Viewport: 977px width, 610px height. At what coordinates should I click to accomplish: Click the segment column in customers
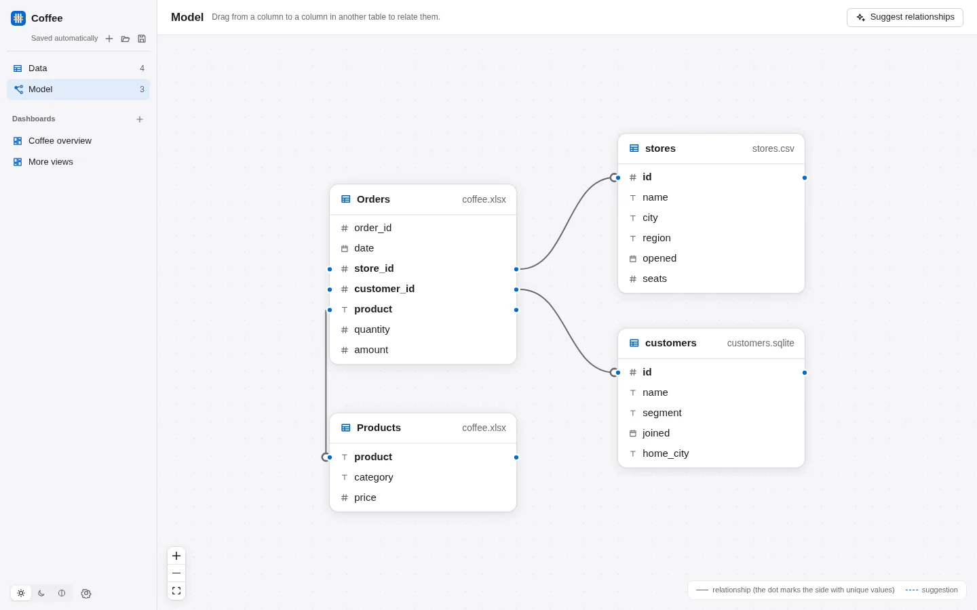pyautogui.click(x=711, y=413)
